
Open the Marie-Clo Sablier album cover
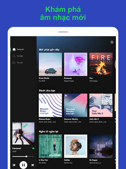pos(76,146)
